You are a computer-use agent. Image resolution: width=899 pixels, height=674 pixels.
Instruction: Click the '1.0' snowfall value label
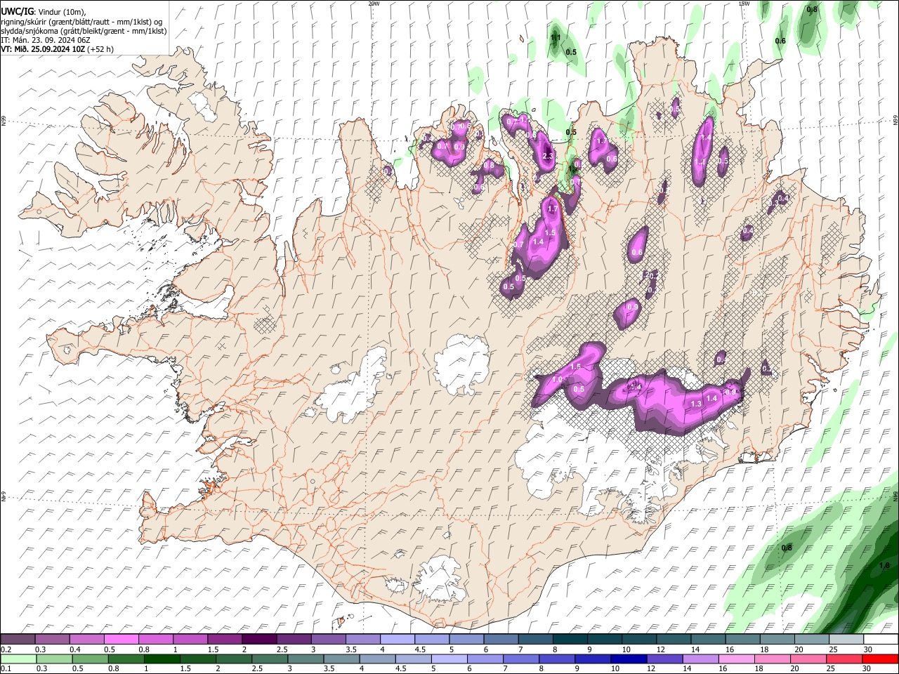click(x=557, y=379)
